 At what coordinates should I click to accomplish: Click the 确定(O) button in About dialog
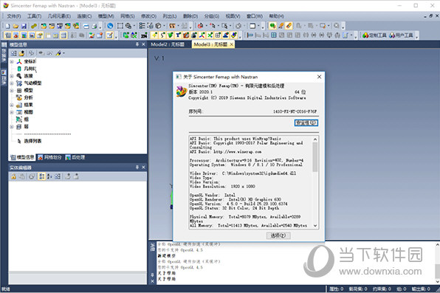click(x=278, y=235)
